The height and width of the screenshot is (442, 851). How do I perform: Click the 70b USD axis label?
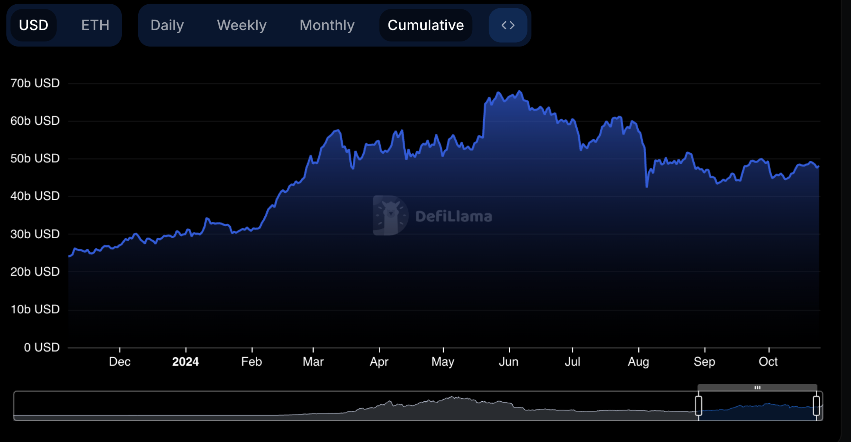(x=34, y=83)
